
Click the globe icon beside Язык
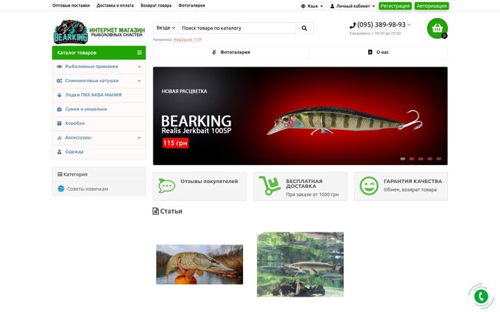pyautogui.click(x=303, y=6)
